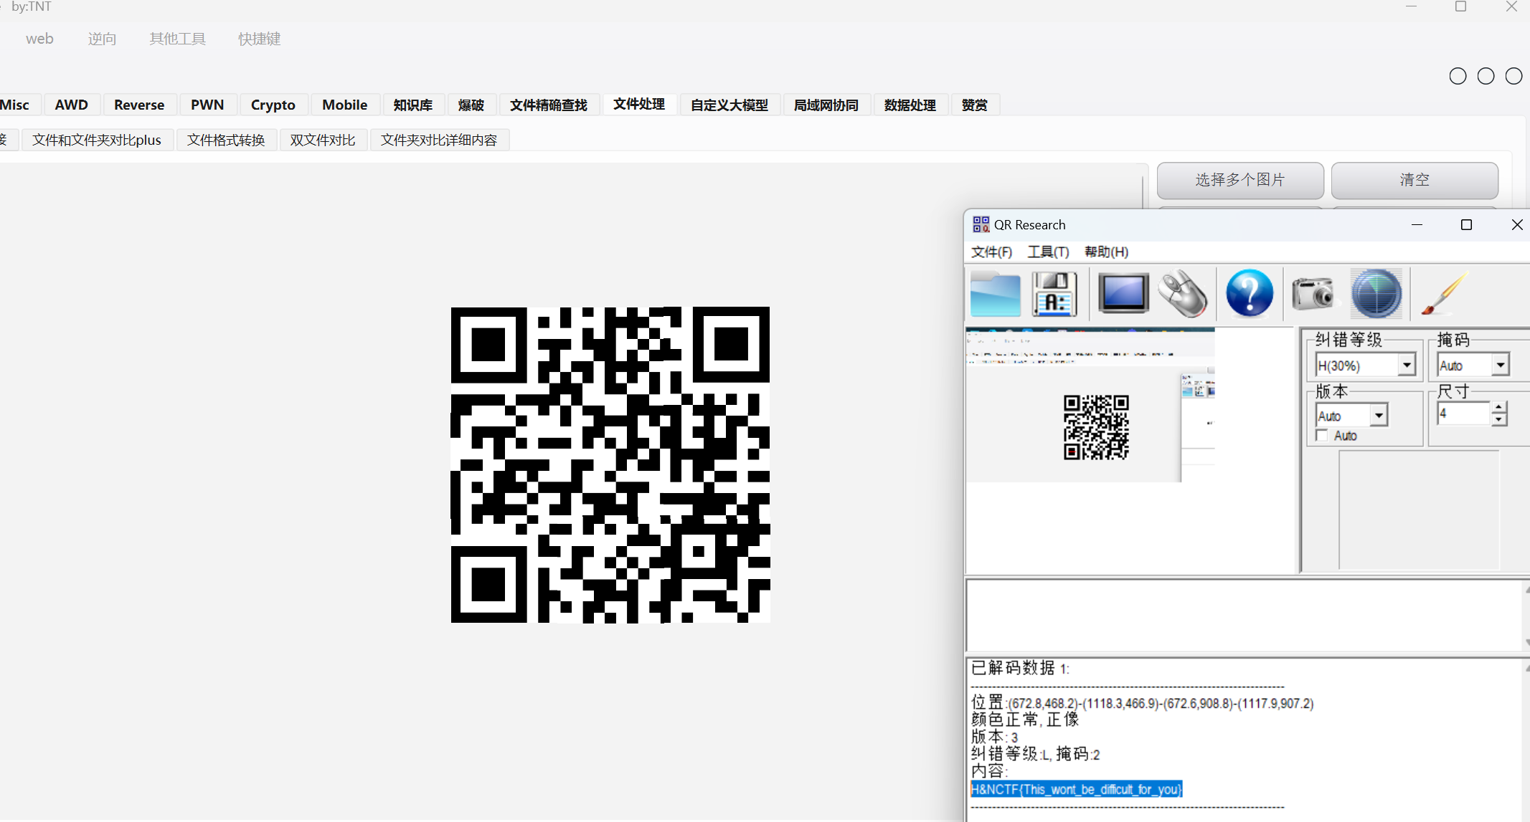The height and width of the screenshot is (822, 1530).
Task: Click the save floppy disk icon
Action: (1054, 294)
